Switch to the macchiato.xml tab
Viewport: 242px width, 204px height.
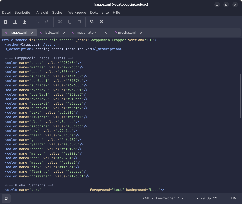pyautogui.click(x=88, y=33)
